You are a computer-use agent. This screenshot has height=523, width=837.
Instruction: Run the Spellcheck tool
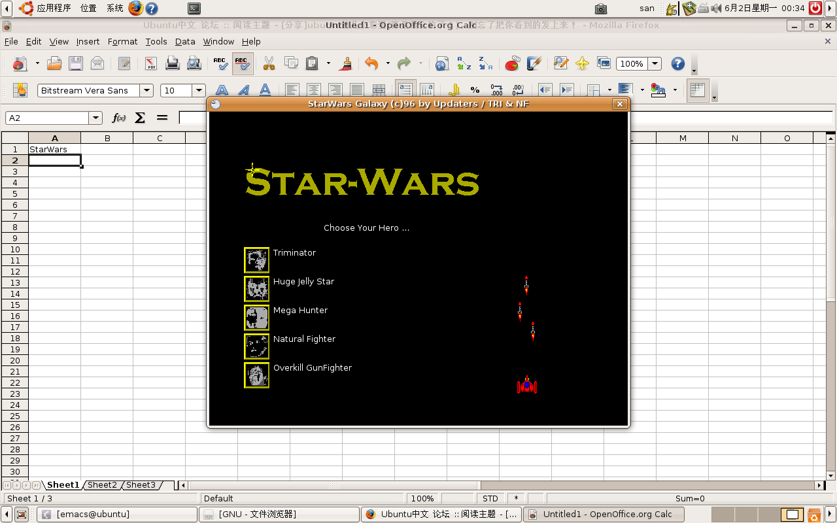(221, 63)
